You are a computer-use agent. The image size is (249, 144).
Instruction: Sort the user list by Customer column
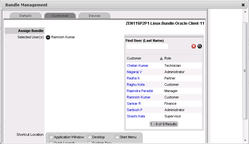134,59
